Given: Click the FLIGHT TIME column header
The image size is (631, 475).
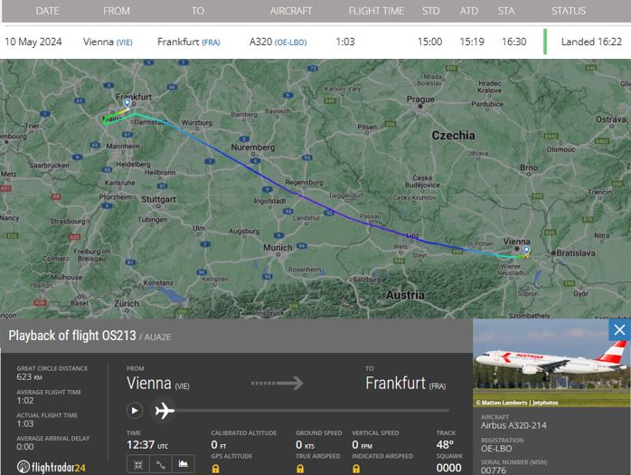Looking at the screenshot, I should coord(376,11).
